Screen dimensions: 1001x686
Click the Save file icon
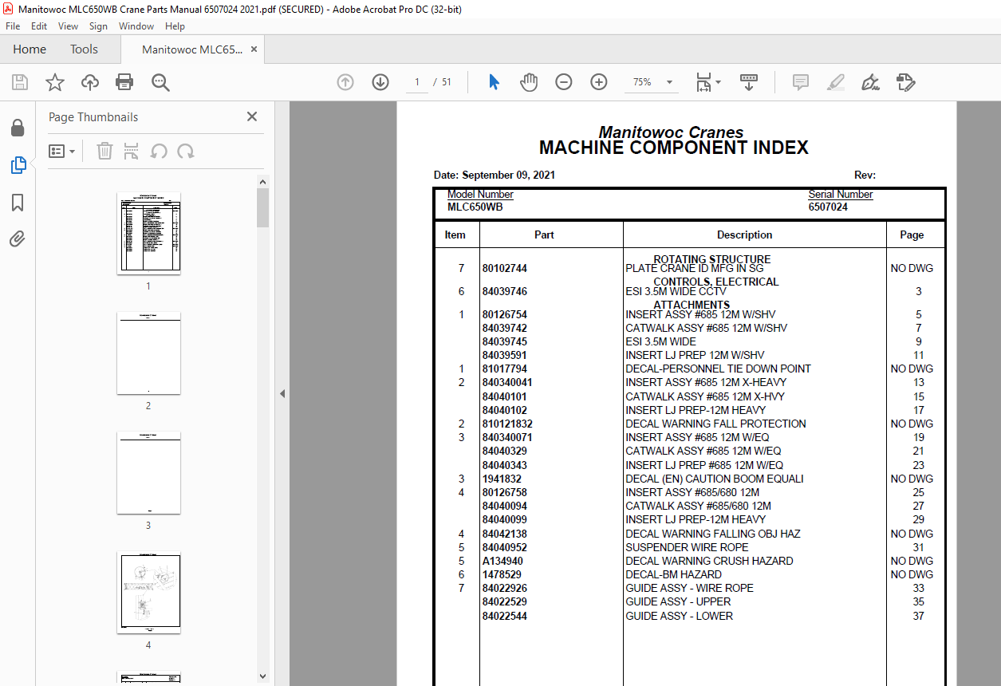pos(20,82)
